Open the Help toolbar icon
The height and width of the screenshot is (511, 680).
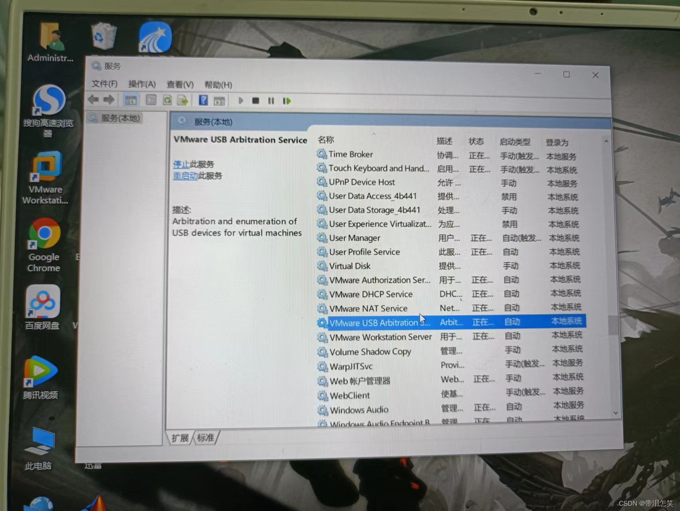203,100
